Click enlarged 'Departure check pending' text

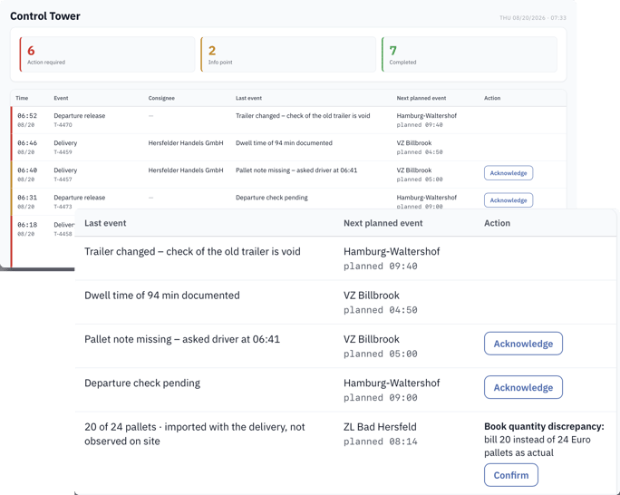point(142,383)
